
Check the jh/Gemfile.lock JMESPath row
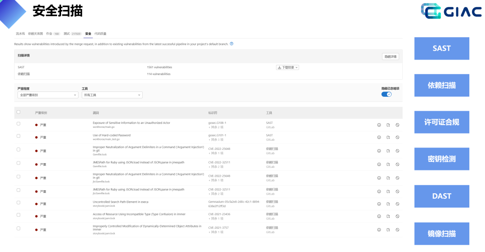(18, 190)
